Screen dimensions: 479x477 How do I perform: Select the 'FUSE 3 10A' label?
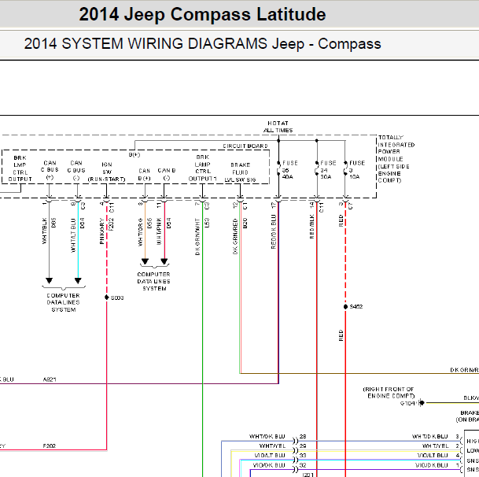356,170
